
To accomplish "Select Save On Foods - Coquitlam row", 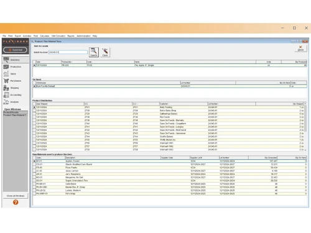I will [x=169, y=124].
